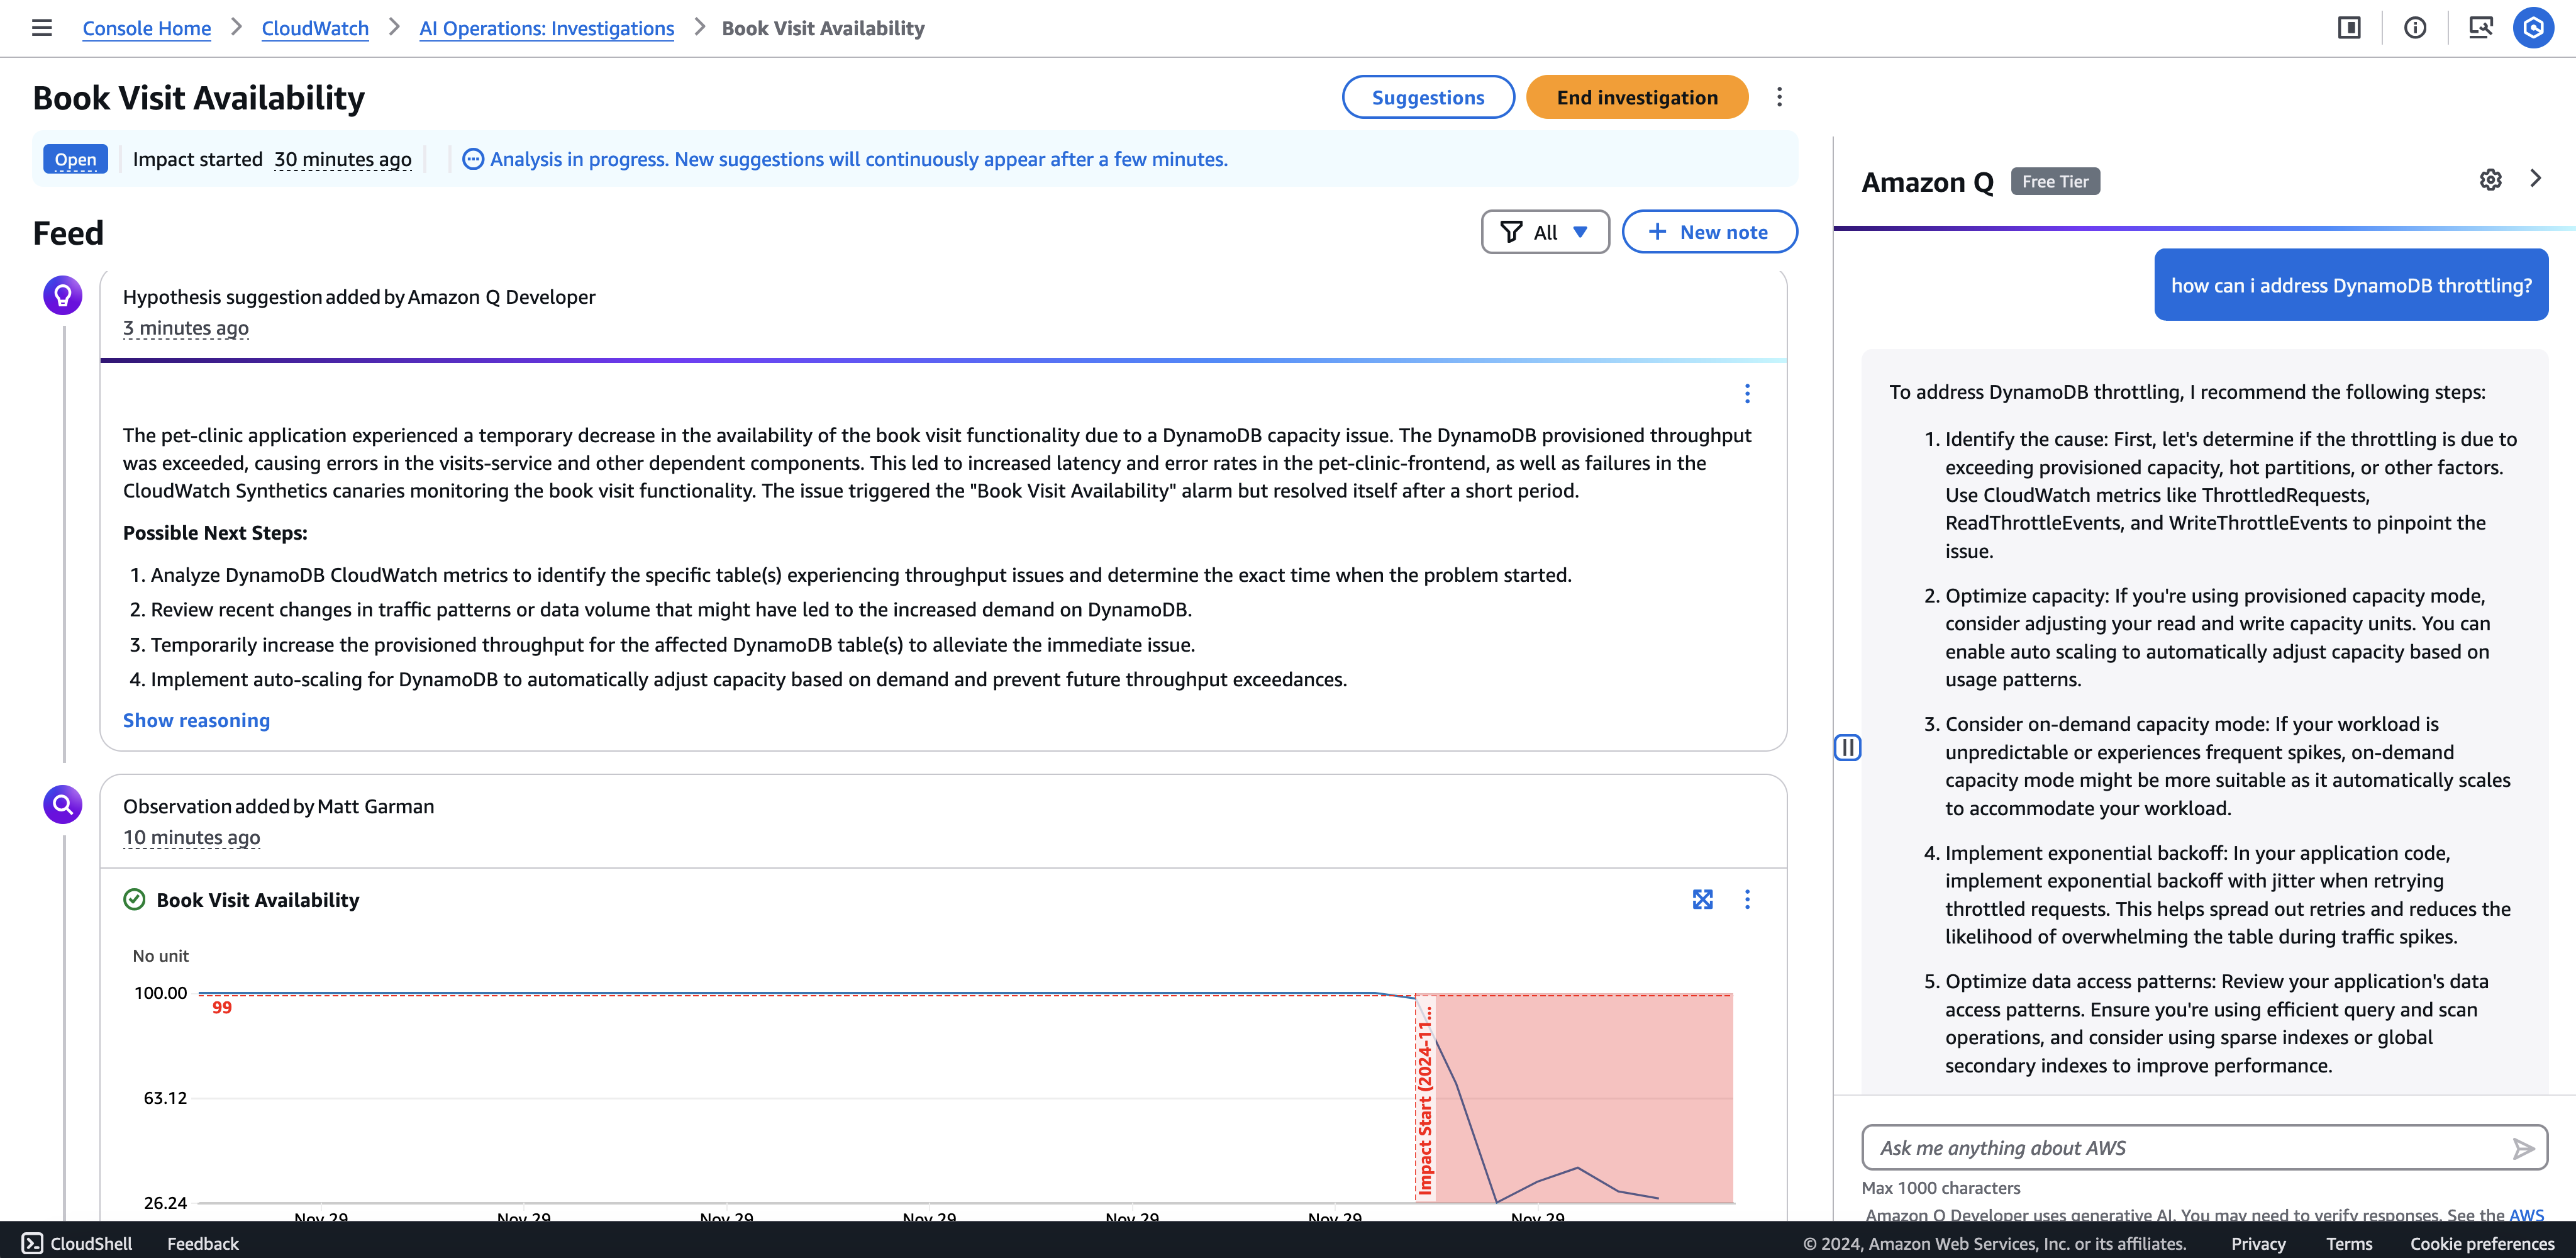Open the hypothesis card three-dot menu
2576x1258 pixels.
pyautogui.click(x=1747, y=393)
